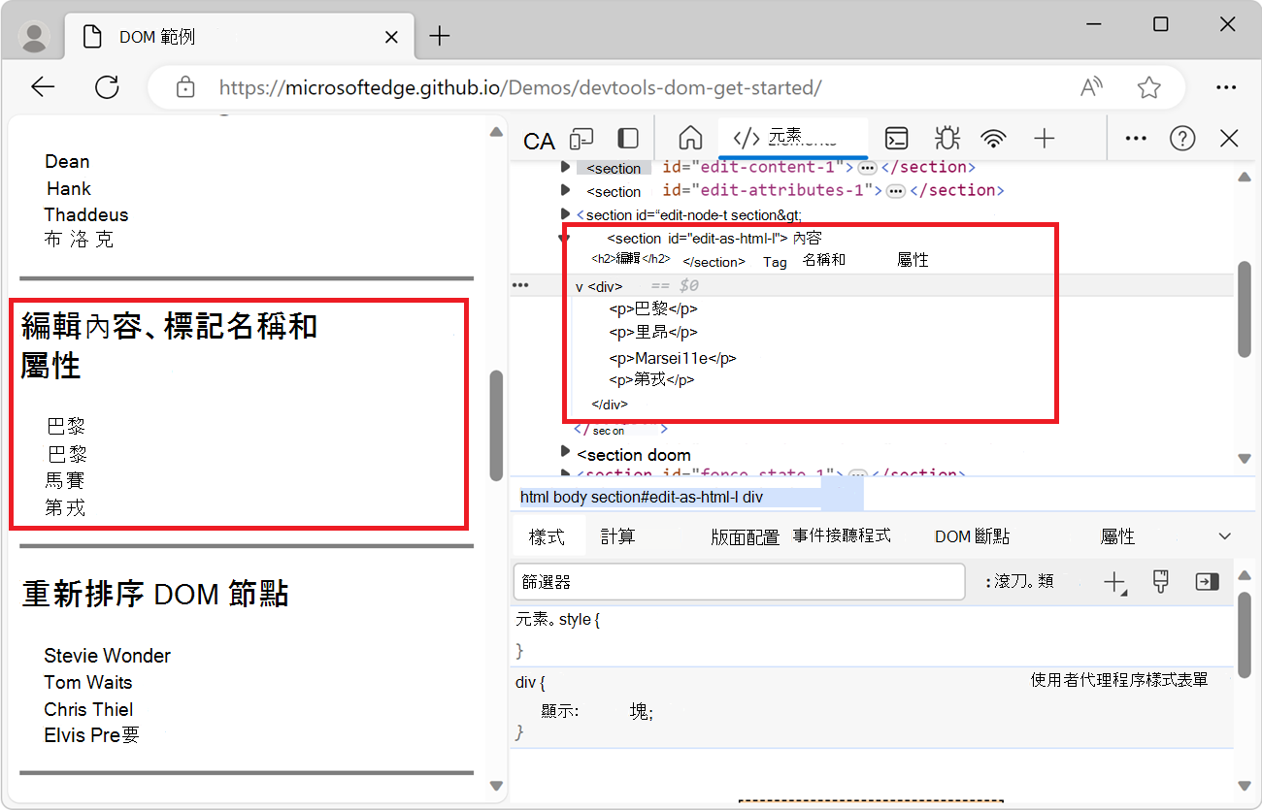Open the DevTools more options (...) menu

pos(1135,138)
